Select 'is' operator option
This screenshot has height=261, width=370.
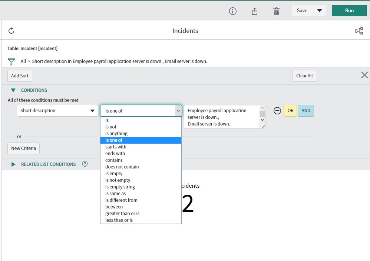click(x=141, y=120)
